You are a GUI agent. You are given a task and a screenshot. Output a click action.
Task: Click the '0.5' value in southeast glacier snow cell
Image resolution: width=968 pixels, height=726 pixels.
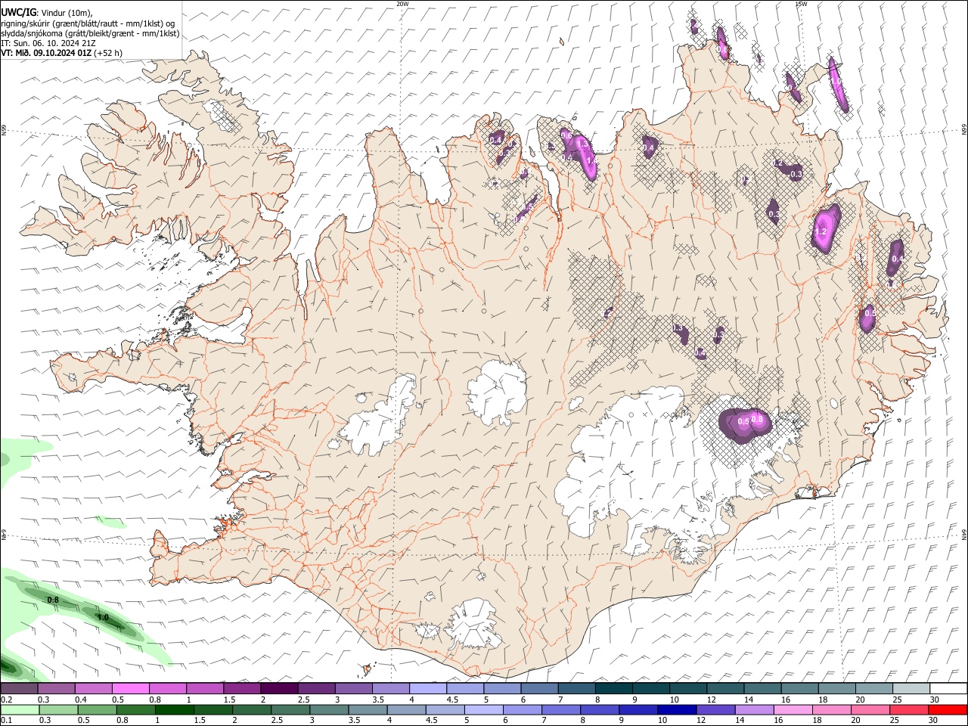coord(743,422)
